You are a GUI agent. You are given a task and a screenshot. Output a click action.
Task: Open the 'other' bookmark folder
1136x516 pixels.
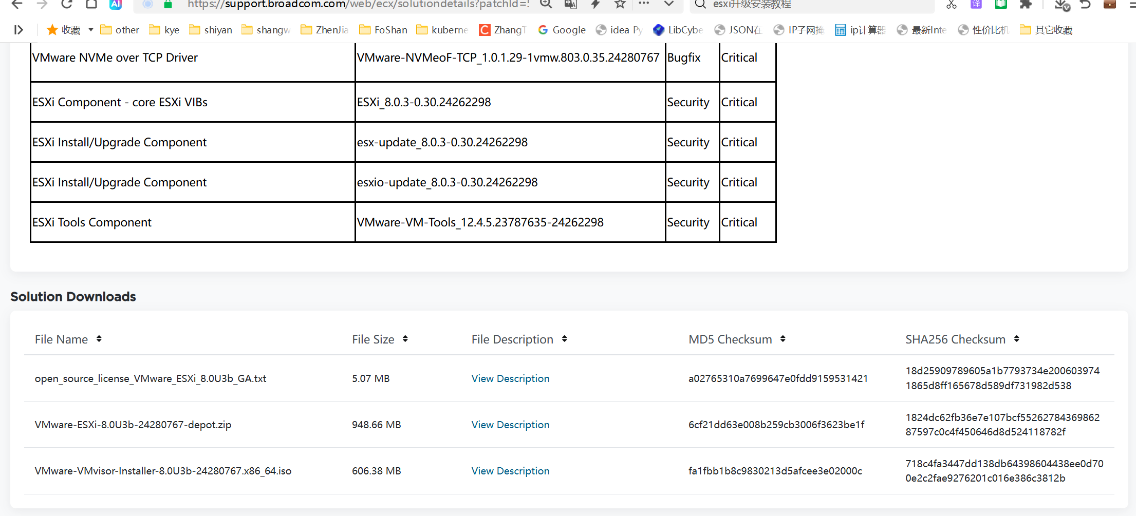(x=120, y=30)
